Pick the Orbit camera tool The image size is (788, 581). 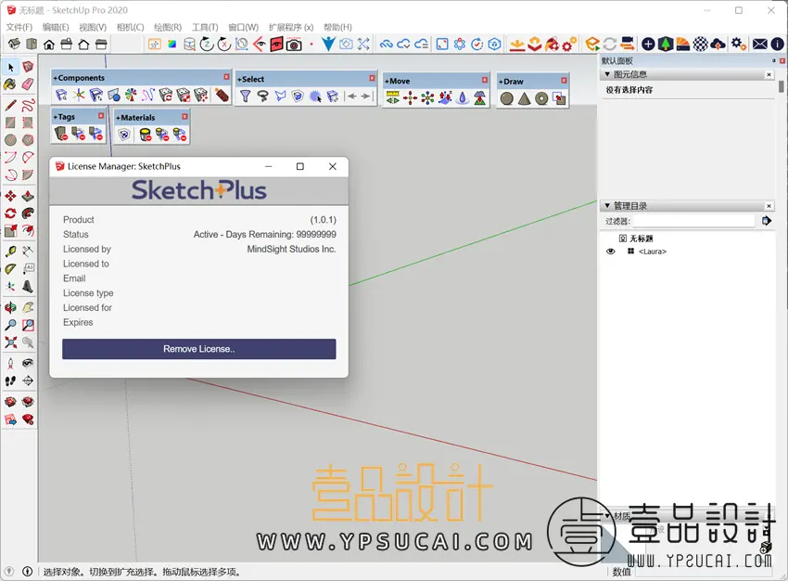click(10, 307)
